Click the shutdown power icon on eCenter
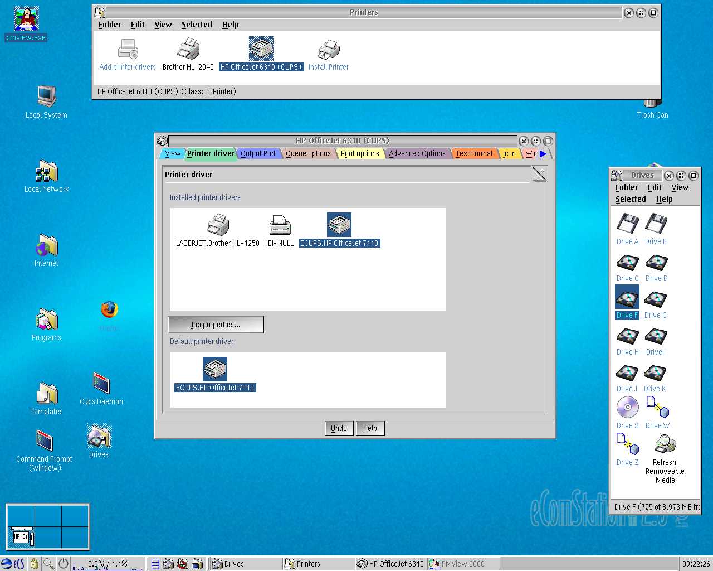713x571 pixels. (64, 564)
